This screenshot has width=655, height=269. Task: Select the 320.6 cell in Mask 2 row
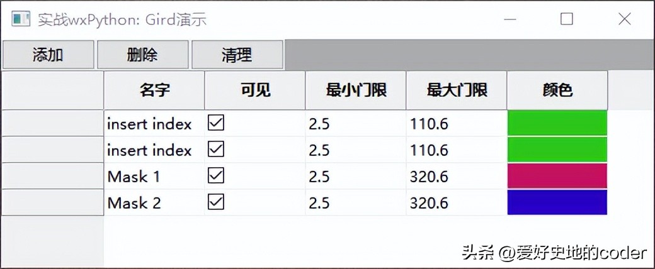[457, 202]
